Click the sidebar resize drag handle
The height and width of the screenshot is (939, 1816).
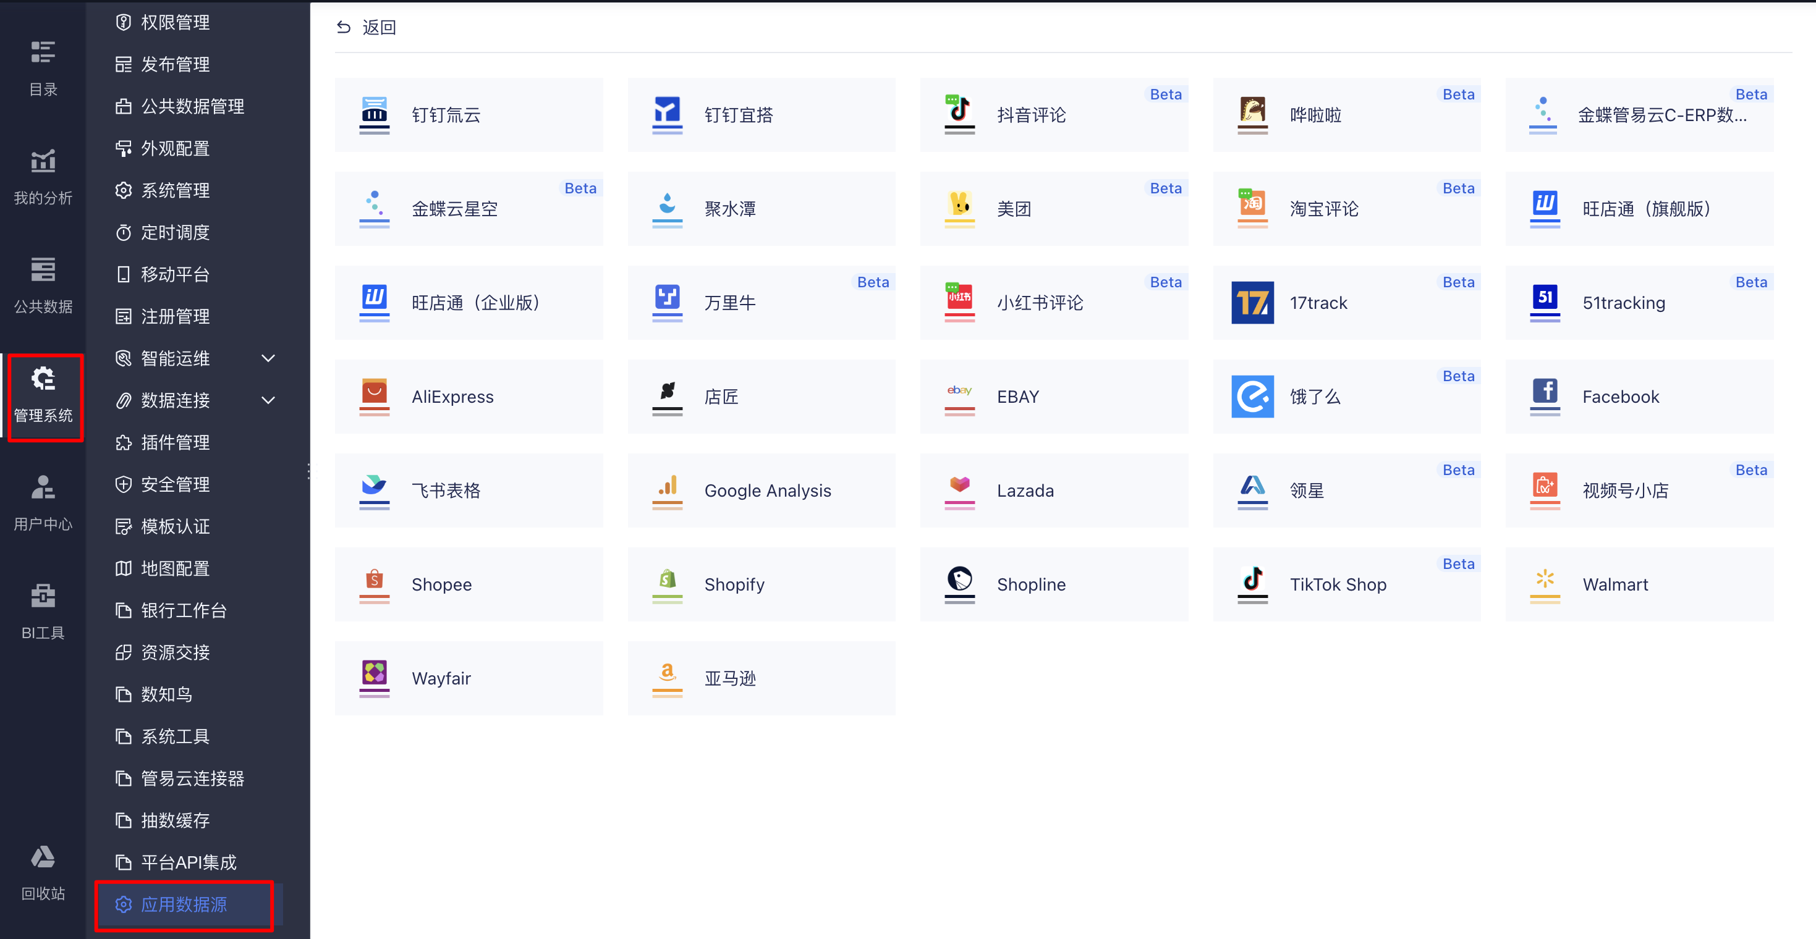310,471
